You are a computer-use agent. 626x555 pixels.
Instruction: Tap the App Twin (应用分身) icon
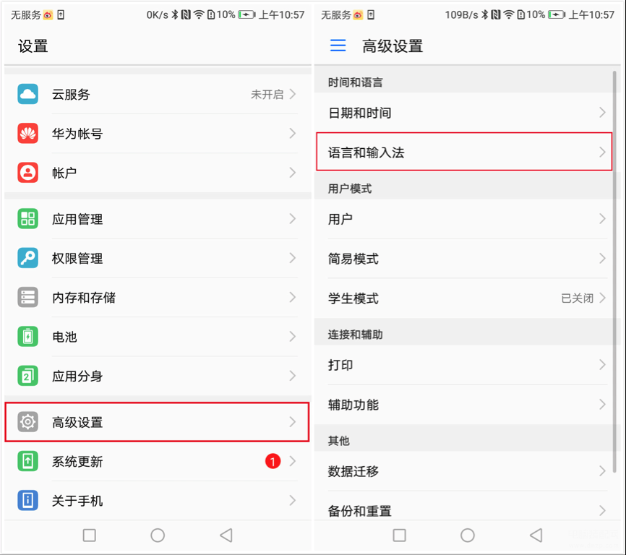click(28, 376)
